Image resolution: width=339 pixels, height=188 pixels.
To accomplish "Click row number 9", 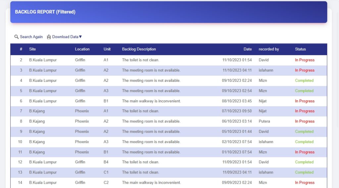I will tap(21, 132).
